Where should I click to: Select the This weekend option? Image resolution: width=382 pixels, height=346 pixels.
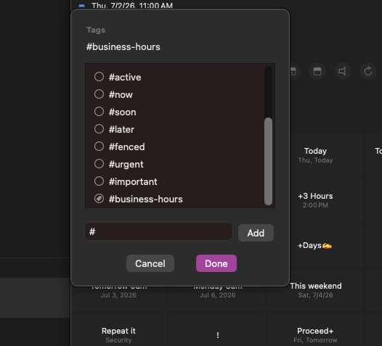point(315,290)
